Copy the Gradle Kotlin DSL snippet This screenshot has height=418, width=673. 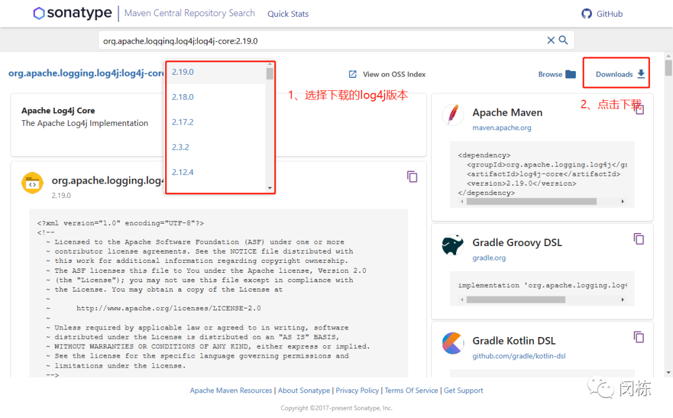coord(639,337)
